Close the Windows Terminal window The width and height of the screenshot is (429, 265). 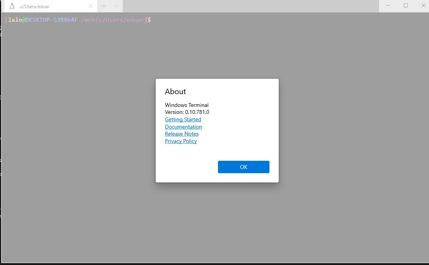[423, 5]
